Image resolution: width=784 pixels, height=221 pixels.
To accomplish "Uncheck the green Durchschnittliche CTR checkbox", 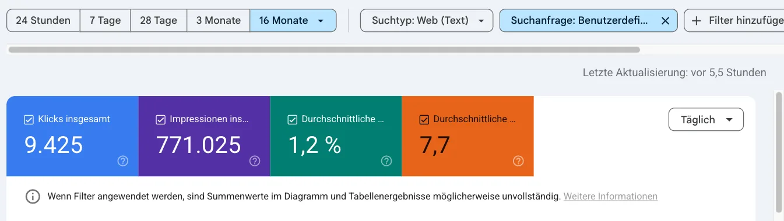I will pos(292,119).
